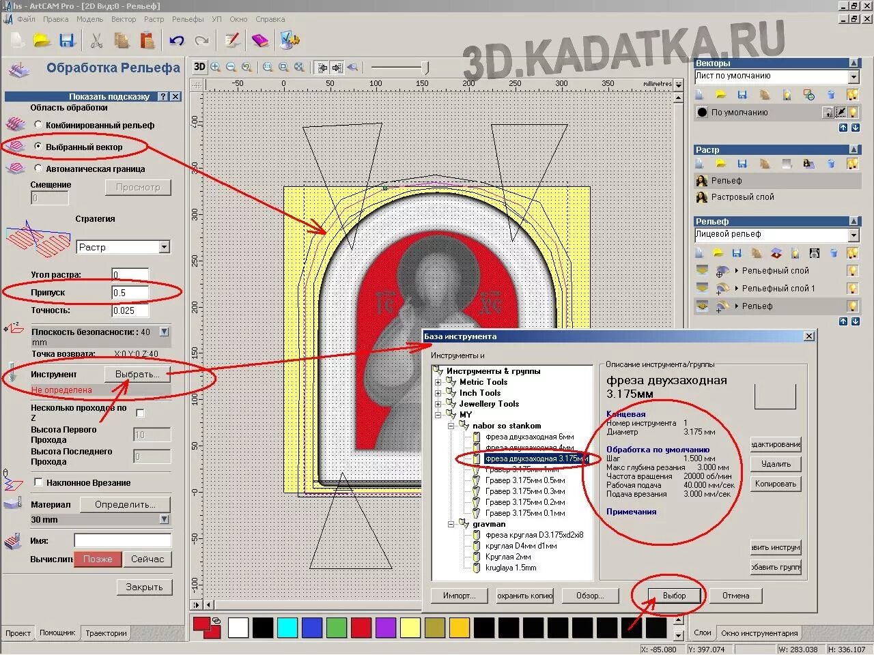Select Гравер 3.175мм 0.3мм in the tool tree
874x655 pixels.
tap(525, 491)
